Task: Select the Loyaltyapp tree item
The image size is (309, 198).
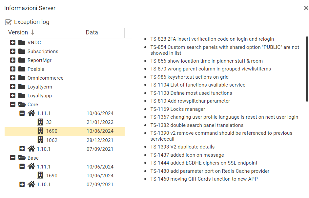Action: point(39,96)
